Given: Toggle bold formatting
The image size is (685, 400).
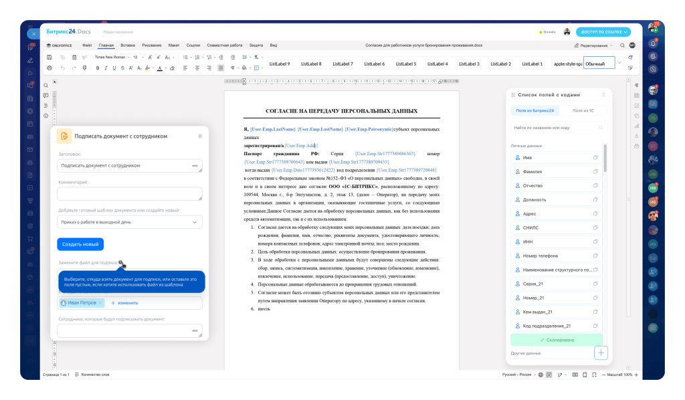Looking at the screenshot, I should 98,68.
